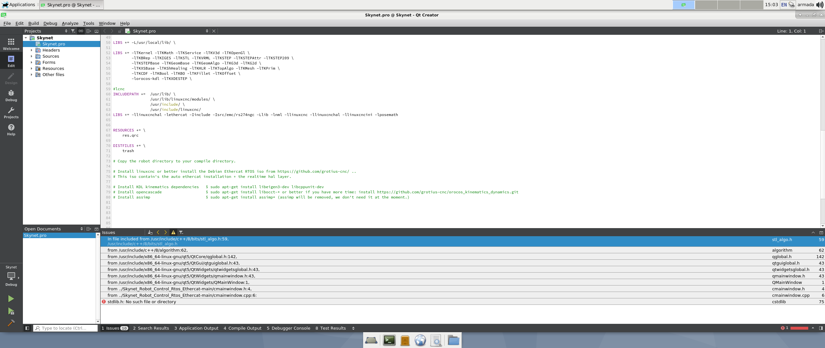Open the Welcome mode
Image resolution: width=825 pixels, height=348 pixels.
click(x=11, y=44)
